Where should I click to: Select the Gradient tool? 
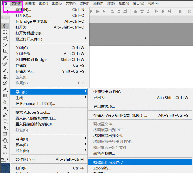[5, 96]
